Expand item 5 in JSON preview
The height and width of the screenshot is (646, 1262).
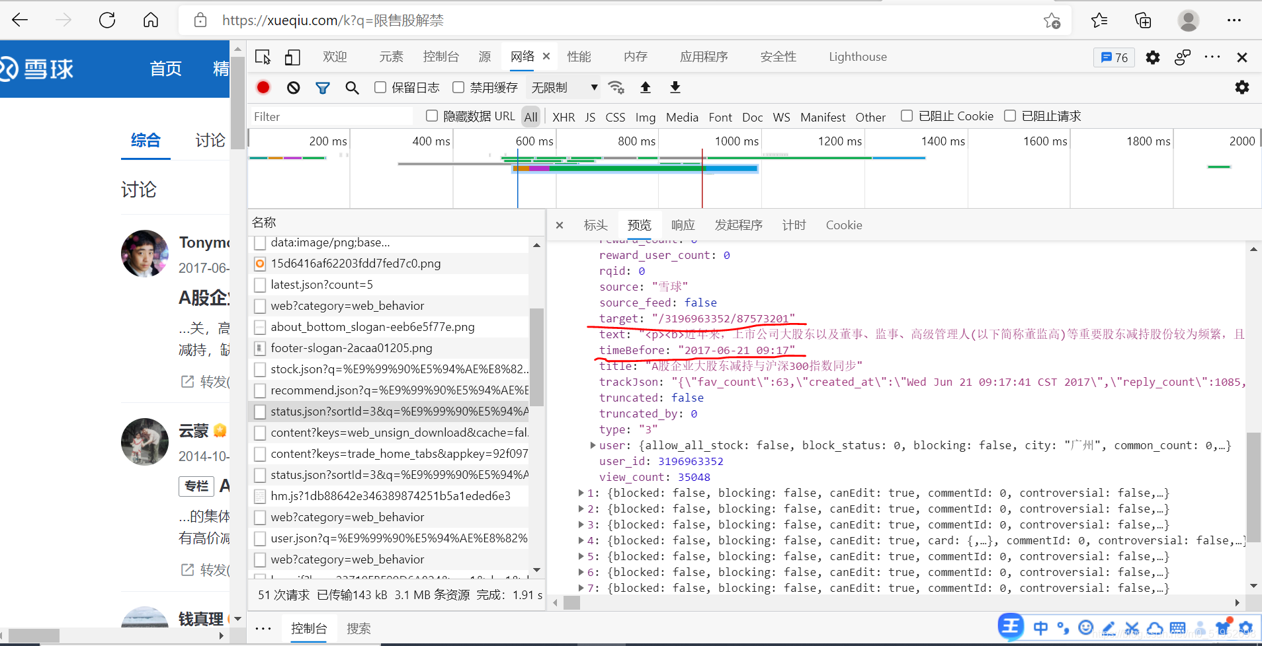point(581,556)
